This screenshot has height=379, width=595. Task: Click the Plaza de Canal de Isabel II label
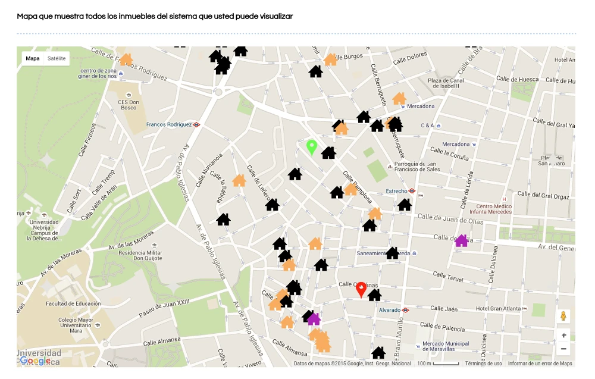(446, 83)
